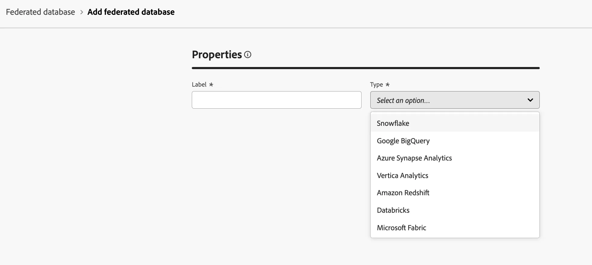Select the Databricks option
The image size is (592, 265).
coord(455,210)
